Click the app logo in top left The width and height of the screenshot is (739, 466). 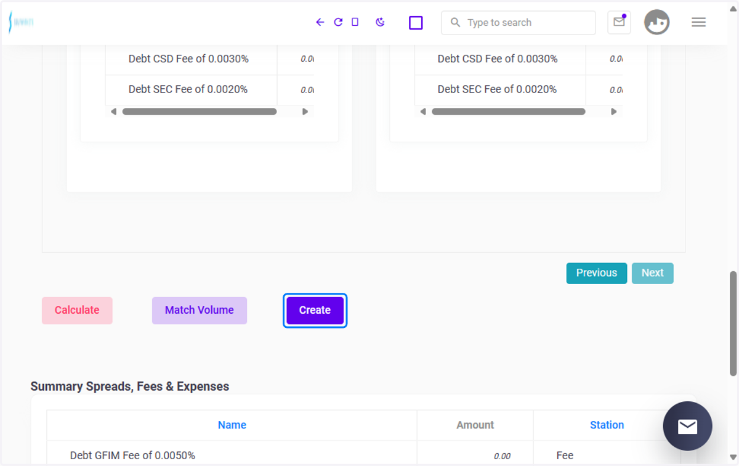coord(21,22)
